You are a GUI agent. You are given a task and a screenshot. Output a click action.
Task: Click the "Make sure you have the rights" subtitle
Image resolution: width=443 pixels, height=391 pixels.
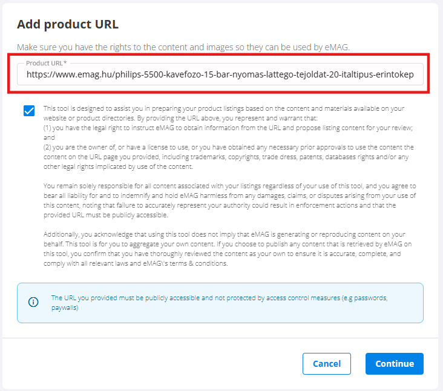coord(183,47)
